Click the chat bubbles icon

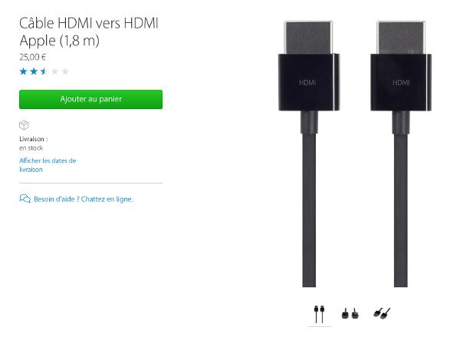coord(25,199)
